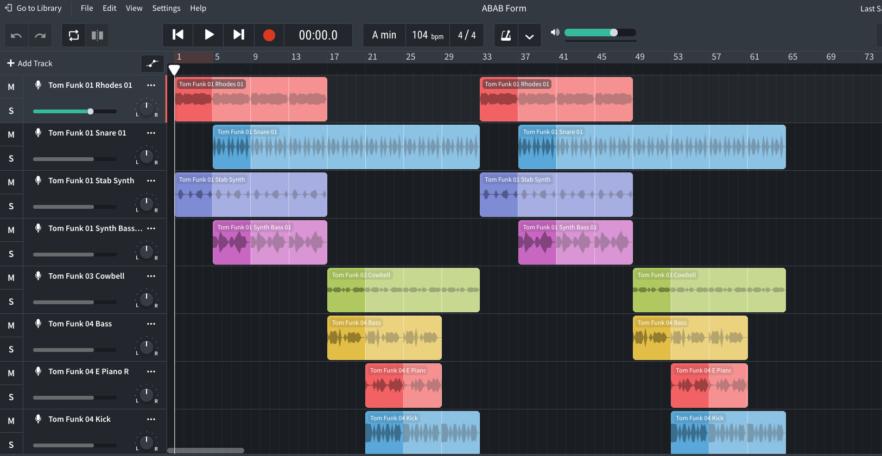Screen dimensions: 882x456
Task: Click the split region tool icon
Action: pos(97,36)
